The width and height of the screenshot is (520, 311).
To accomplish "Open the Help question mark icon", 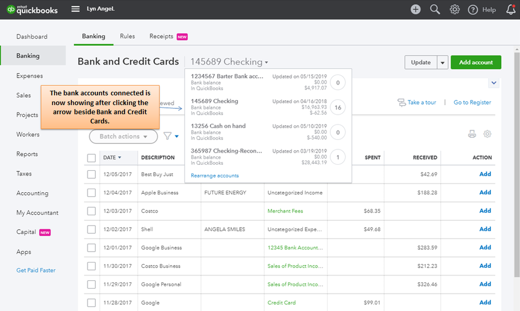I will pyautogui.click(x=473, y=9).
